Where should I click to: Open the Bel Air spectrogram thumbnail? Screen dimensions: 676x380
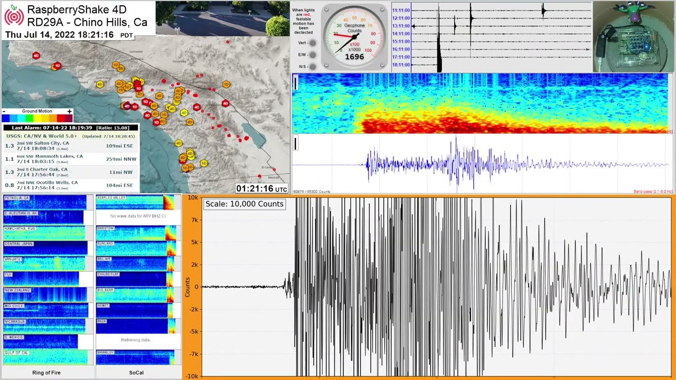coord(136,263)
